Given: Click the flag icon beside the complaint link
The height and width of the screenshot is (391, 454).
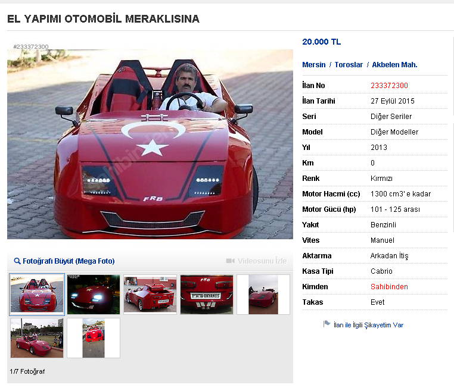Looking at the screenshot, I should coord(326,324).
